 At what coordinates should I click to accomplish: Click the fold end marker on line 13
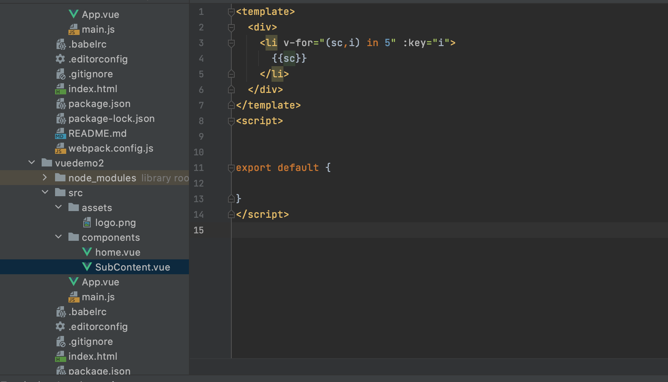click(231, 198)
